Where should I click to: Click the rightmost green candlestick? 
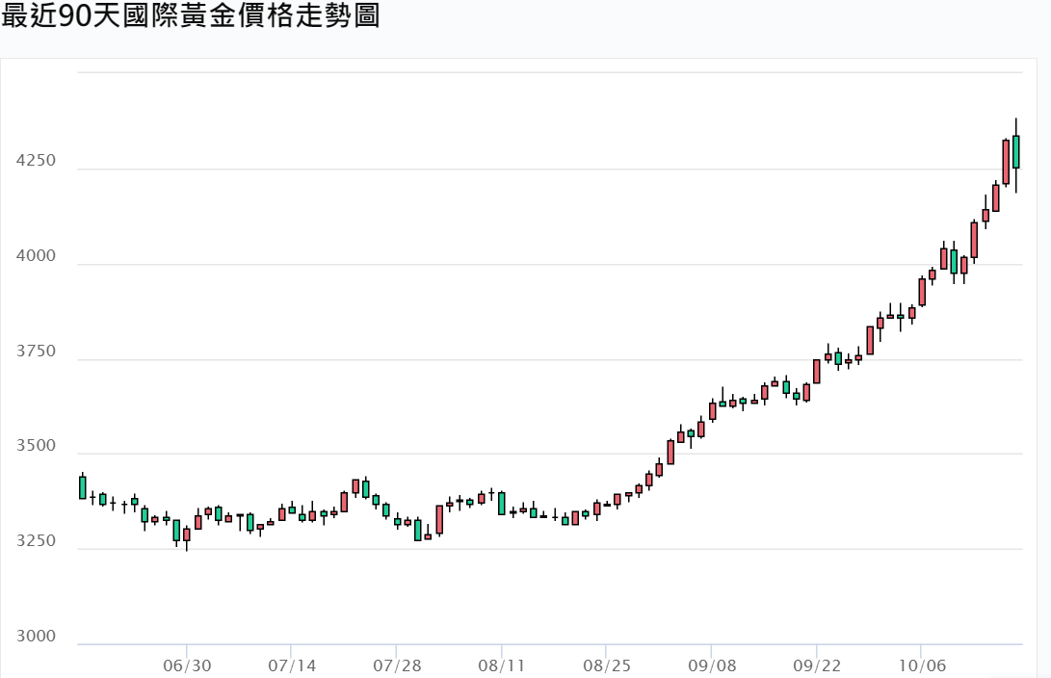pos(1015,152)
